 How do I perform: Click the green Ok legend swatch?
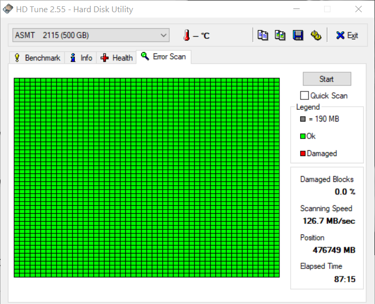pos(303,136)
